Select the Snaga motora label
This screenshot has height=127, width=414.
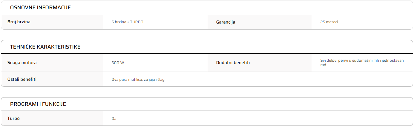pyautogui.click(x=22, y=63)
